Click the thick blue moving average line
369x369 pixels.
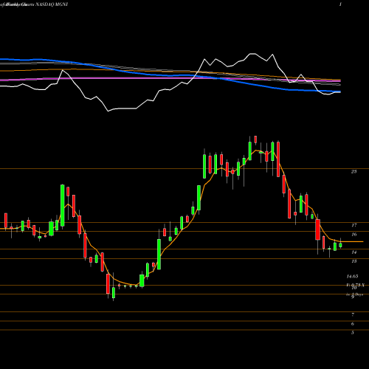[x=170, y=75]
